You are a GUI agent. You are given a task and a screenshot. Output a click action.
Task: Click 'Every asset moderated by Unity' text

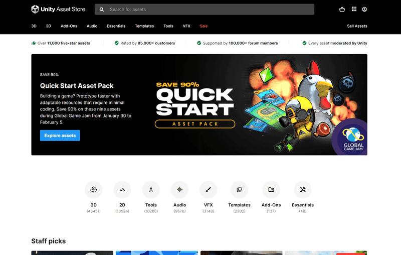pyautogui.click(x=337, y=43)
